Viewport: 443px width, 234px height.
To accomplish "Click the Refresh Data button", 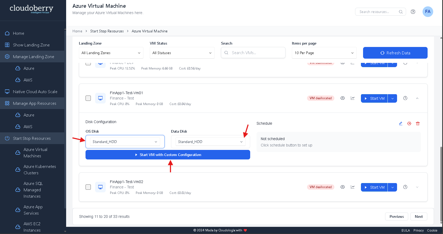I will pos(395,53).
